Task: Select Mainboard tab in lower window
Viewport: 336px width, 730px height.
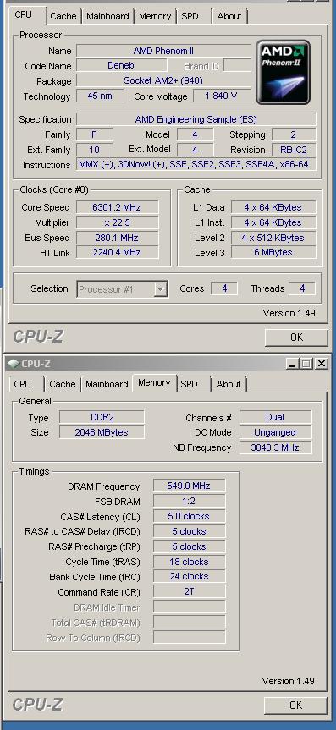Action: point(107,384)
